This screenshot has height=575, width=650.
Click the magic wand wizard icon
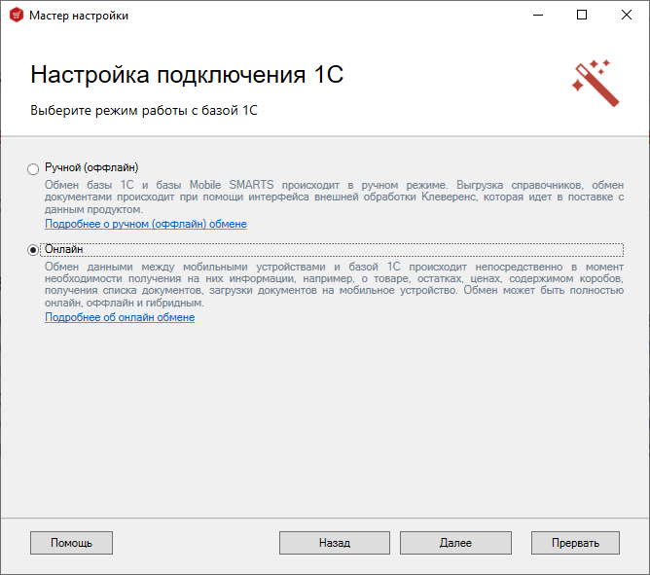pos(596,84)
